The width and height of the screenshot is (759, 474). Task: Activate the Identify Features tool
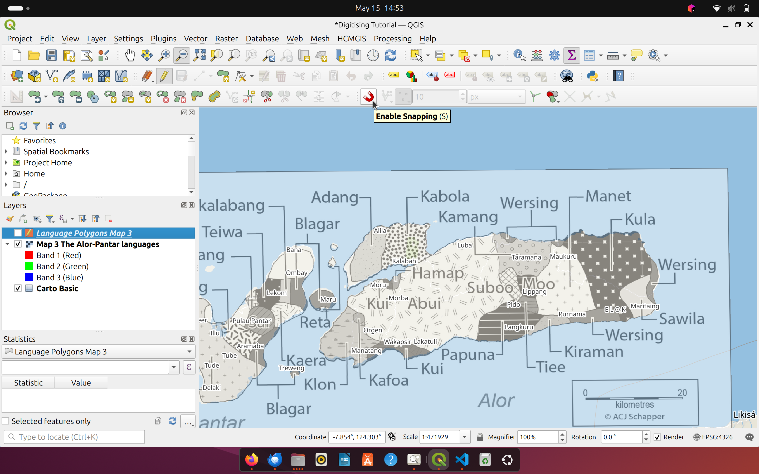pos(518,55)
